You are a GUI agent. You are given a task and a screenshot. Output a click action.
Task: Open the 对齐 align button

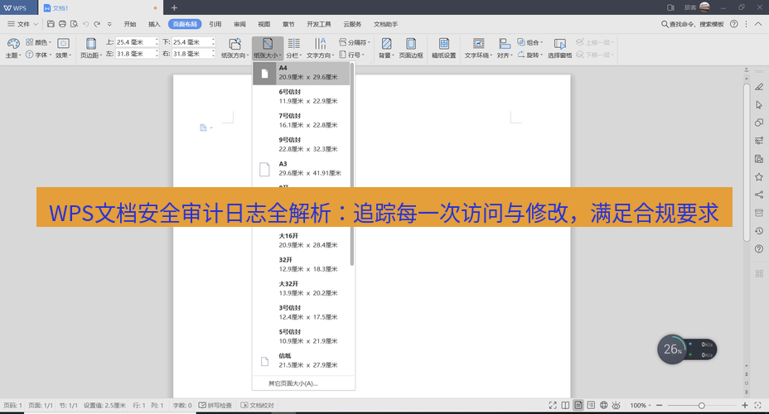click(x=505, y=48)
